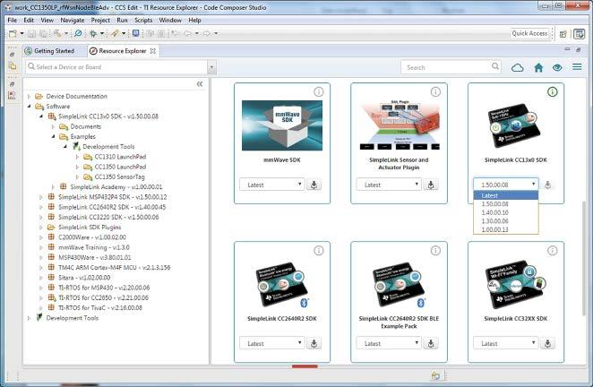Open CC2640R2 SDK version dropdown
Image resolution: width=593 pixels, height=387 pixels.
(272, 343)
